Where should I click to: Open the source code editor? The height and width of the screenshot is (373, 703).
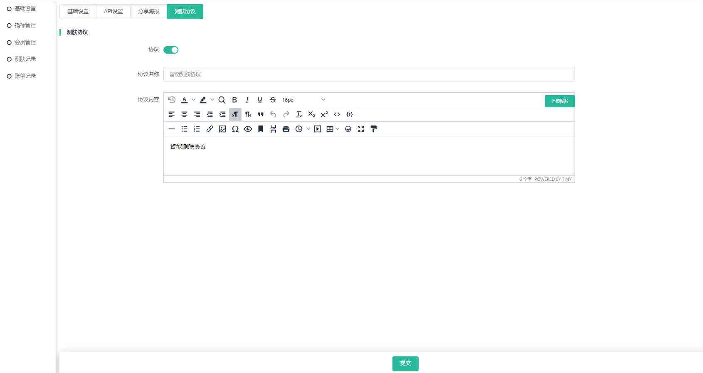pos(337,114)
